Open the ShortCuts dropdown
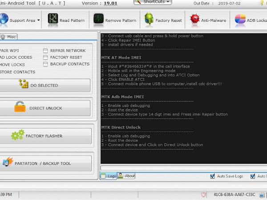The image size is (267, 200). click(x=153, y=2)
